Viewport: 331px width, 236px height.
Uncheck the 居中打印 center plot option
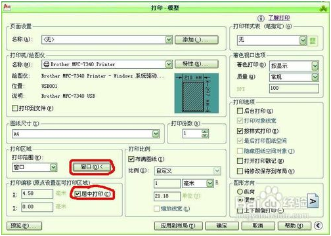[77, 193]
